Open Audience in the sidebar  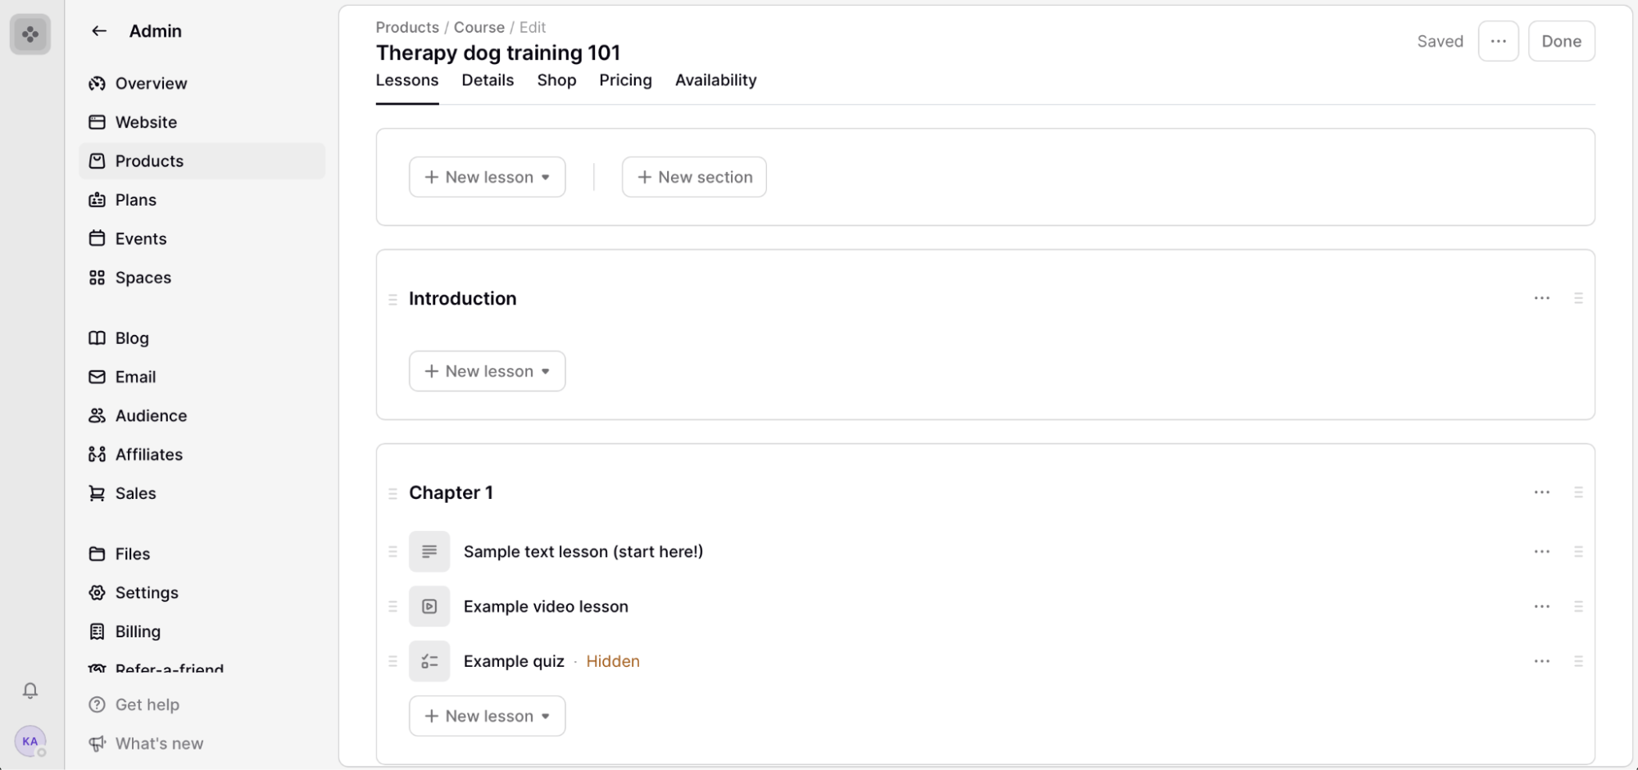[202, 416]
